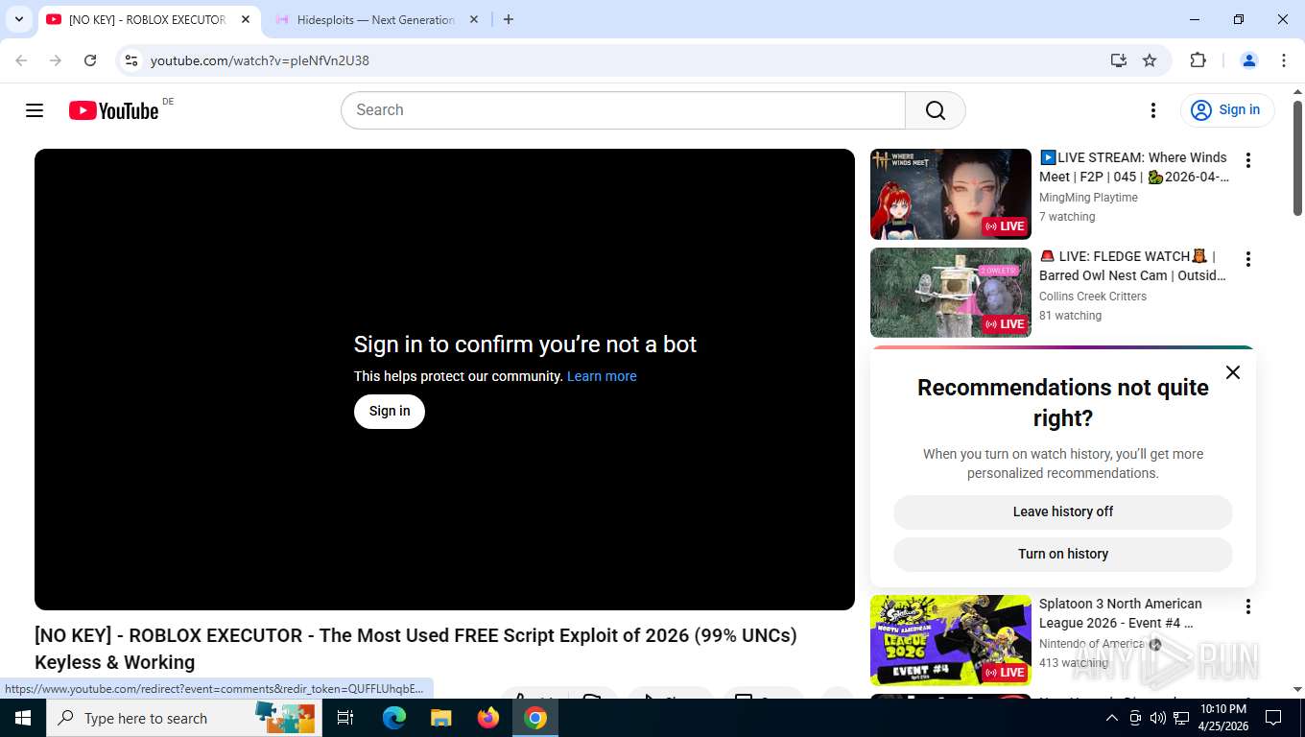The image size is (1305, 737).
Task: Open File Explorer from taskbar
Action: pos(441,718)
